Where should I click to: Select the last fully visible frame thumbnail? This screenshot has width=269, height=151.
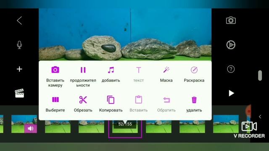click(226, 124)
